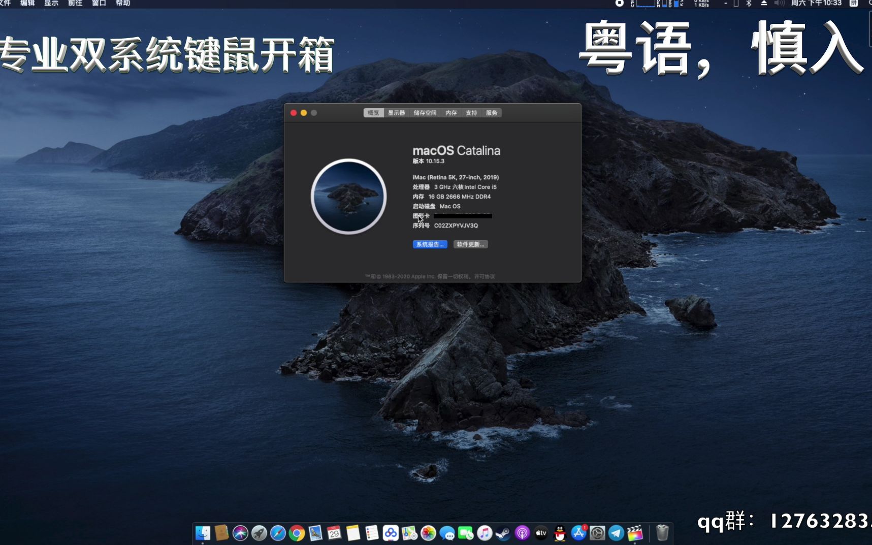This screenshot has width=872, height=545.
Task: Open Launchpad rocket icon
Action: click(x=259, y=533)
